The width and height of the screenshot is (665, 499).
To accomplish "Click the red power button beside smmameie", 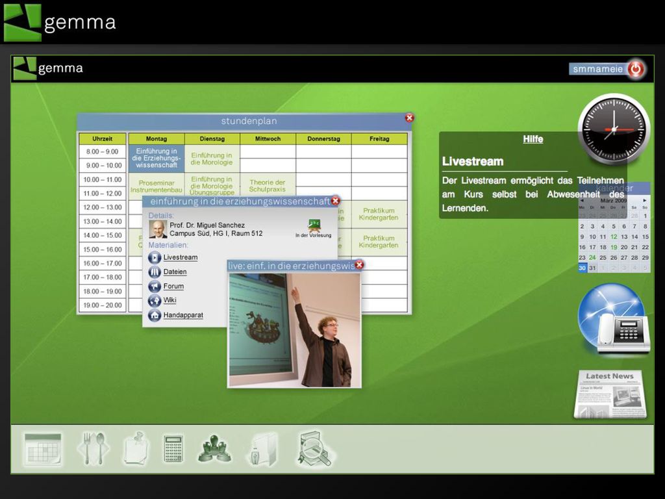I will 636,69.
